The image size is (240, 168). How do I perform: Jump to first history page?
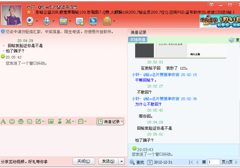191,162
